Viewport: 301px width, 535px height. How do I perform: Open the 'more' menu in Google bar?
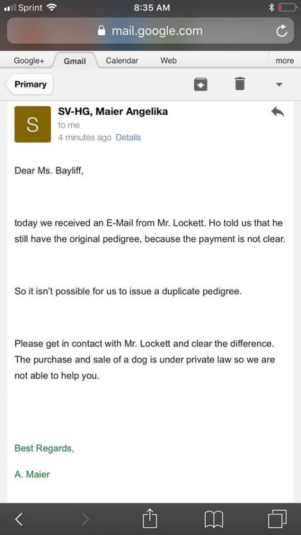coord(284,61)
